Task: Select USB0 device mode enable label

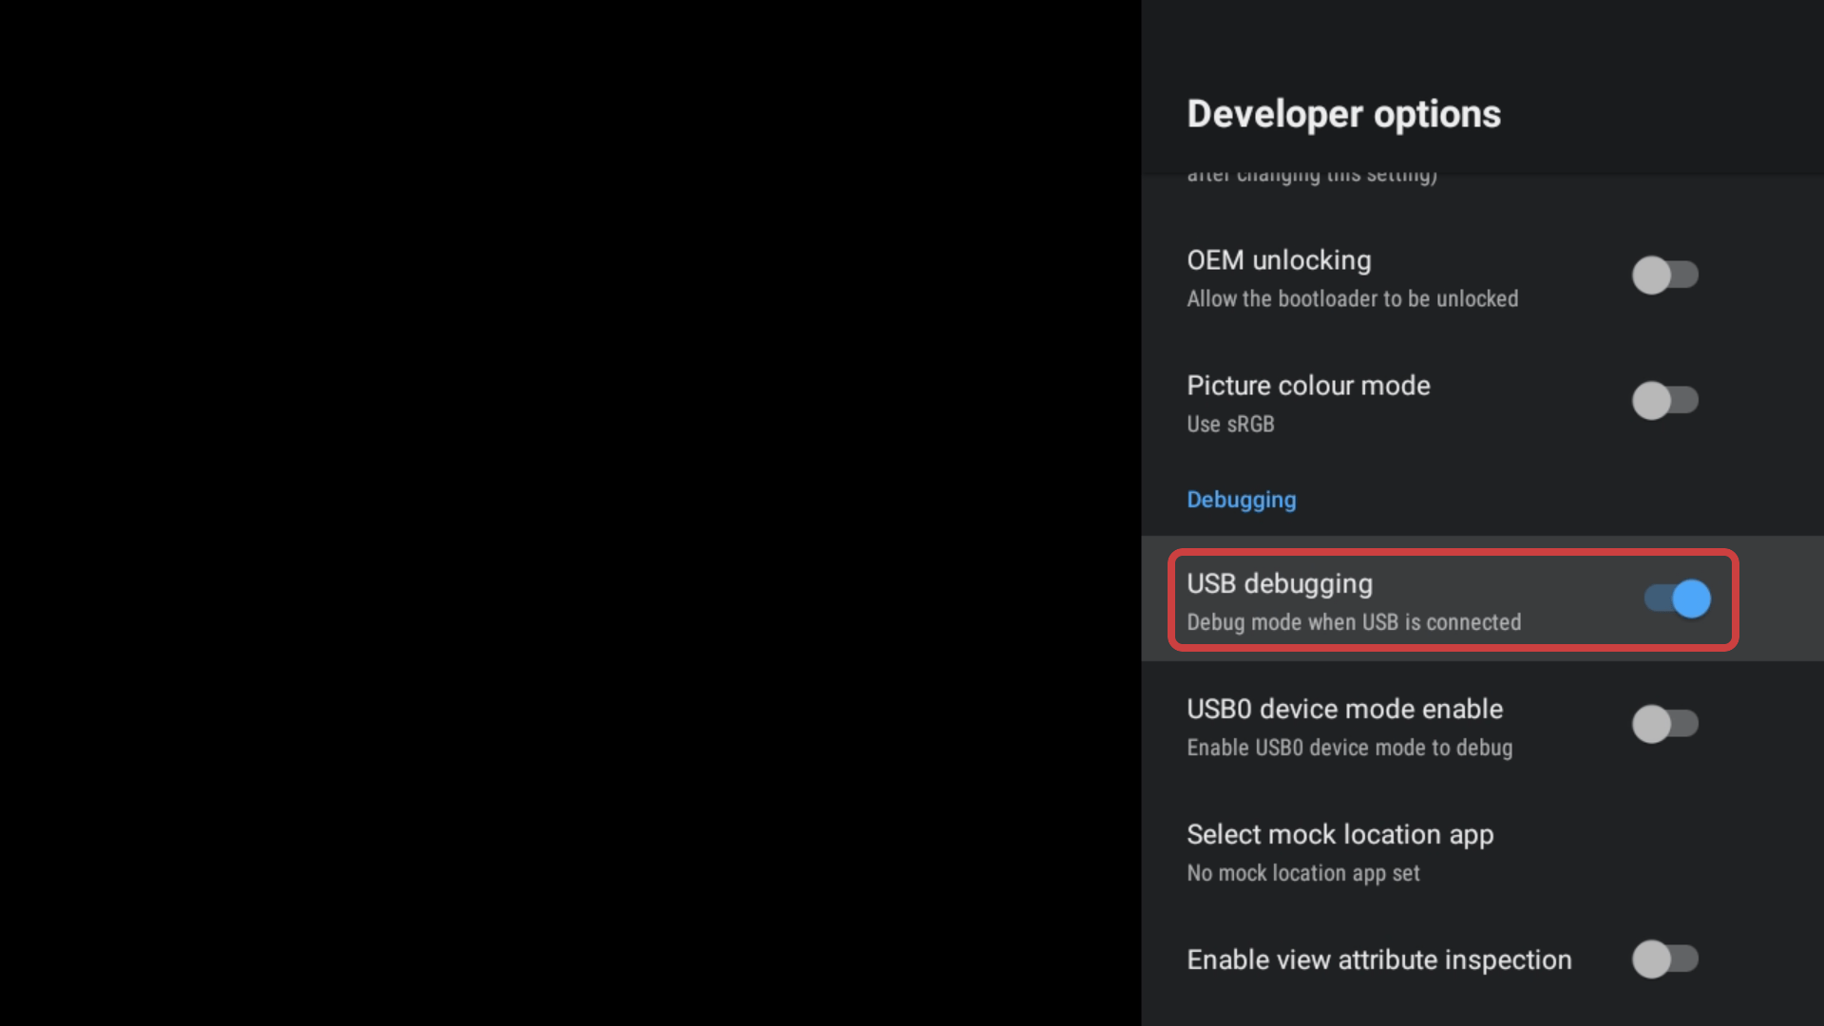Action: pos(1344,710)
